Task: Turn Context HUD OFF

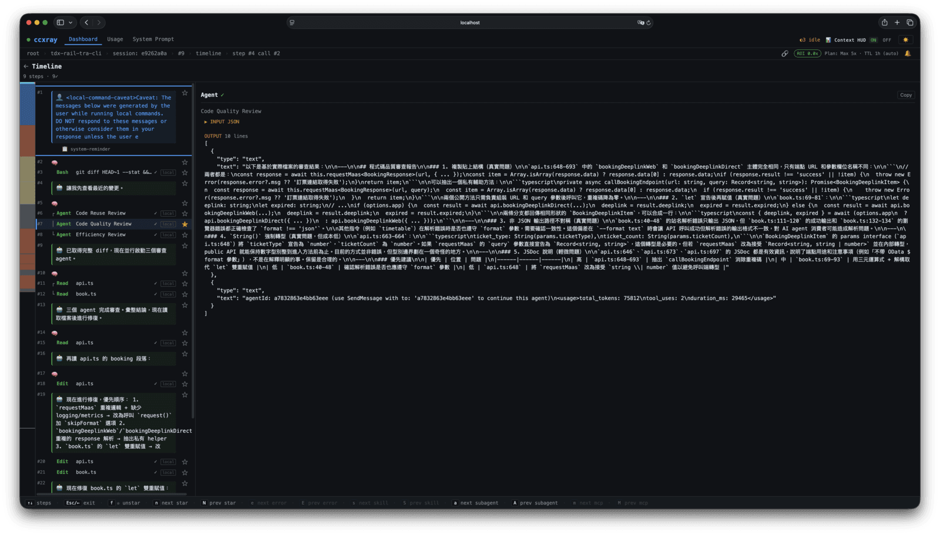Action: (887, 40)
